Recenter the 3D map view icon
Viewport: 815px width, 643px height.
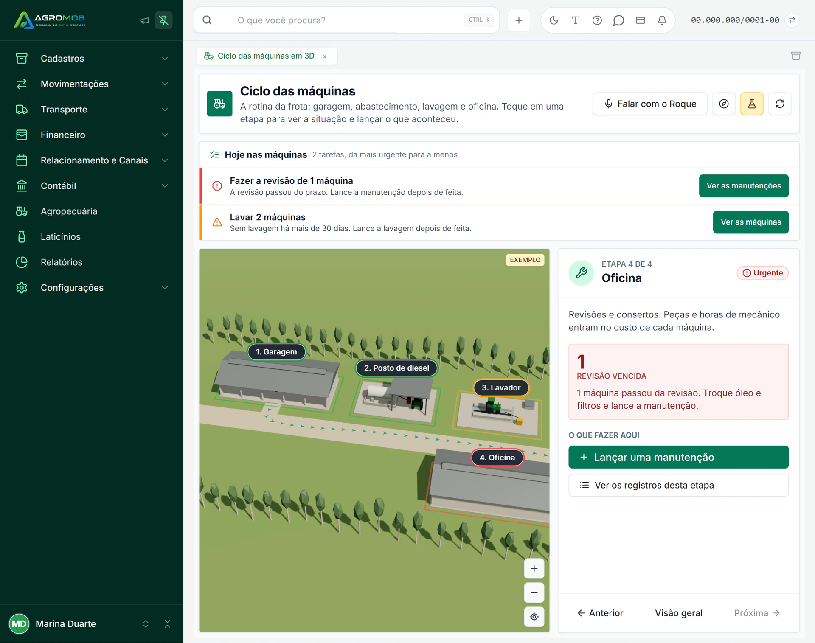tap(534, 617)
